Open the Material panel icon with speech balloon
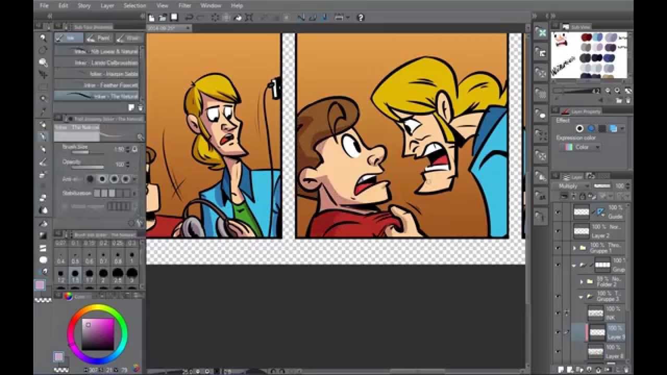The image size is (667, 375). pyautogui.click(x=541, y=115)
